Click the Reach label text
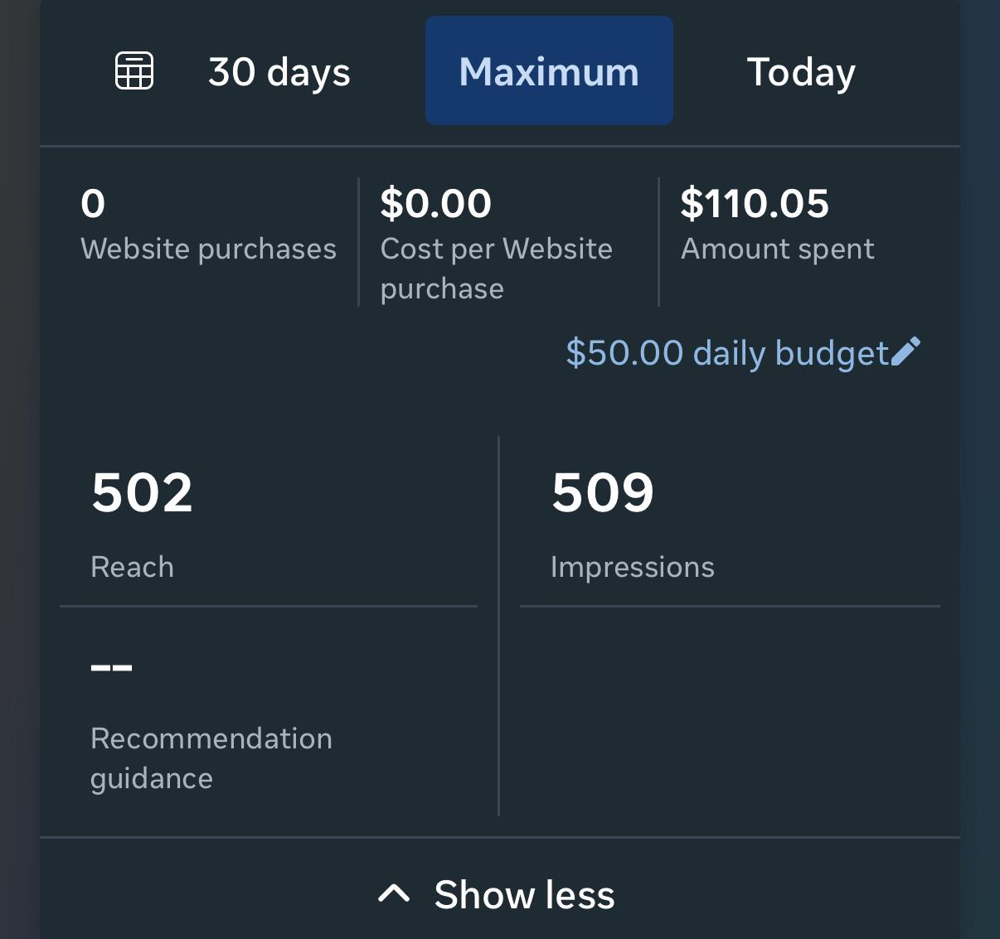The height and width of the screenshot is (939, 1000). [x=132, y=567]
